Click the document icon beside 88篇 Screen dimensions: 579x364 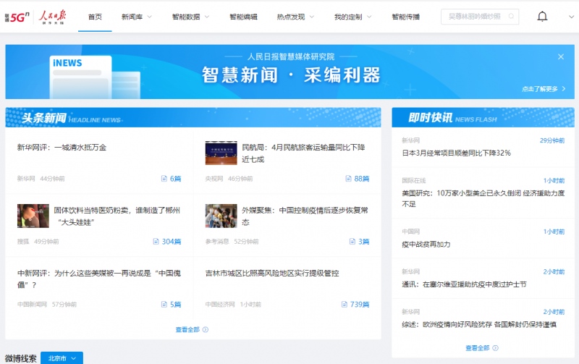tap(348, 178)
